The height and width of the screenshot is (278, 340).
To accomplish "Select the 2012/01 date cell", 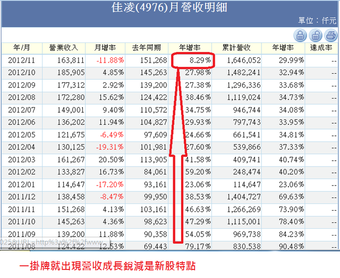I will coord(22,185).
